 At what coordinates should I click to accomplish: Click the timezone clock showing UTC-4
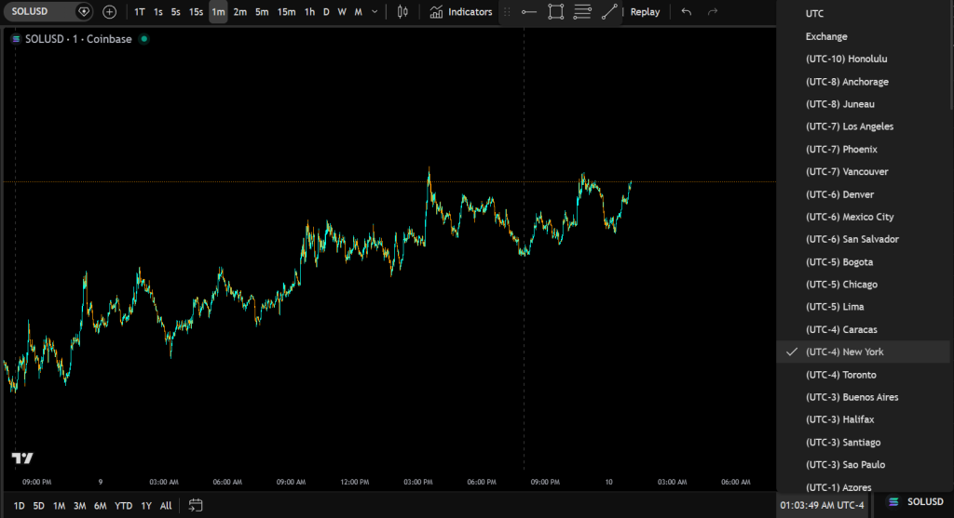tap(822, 505)
